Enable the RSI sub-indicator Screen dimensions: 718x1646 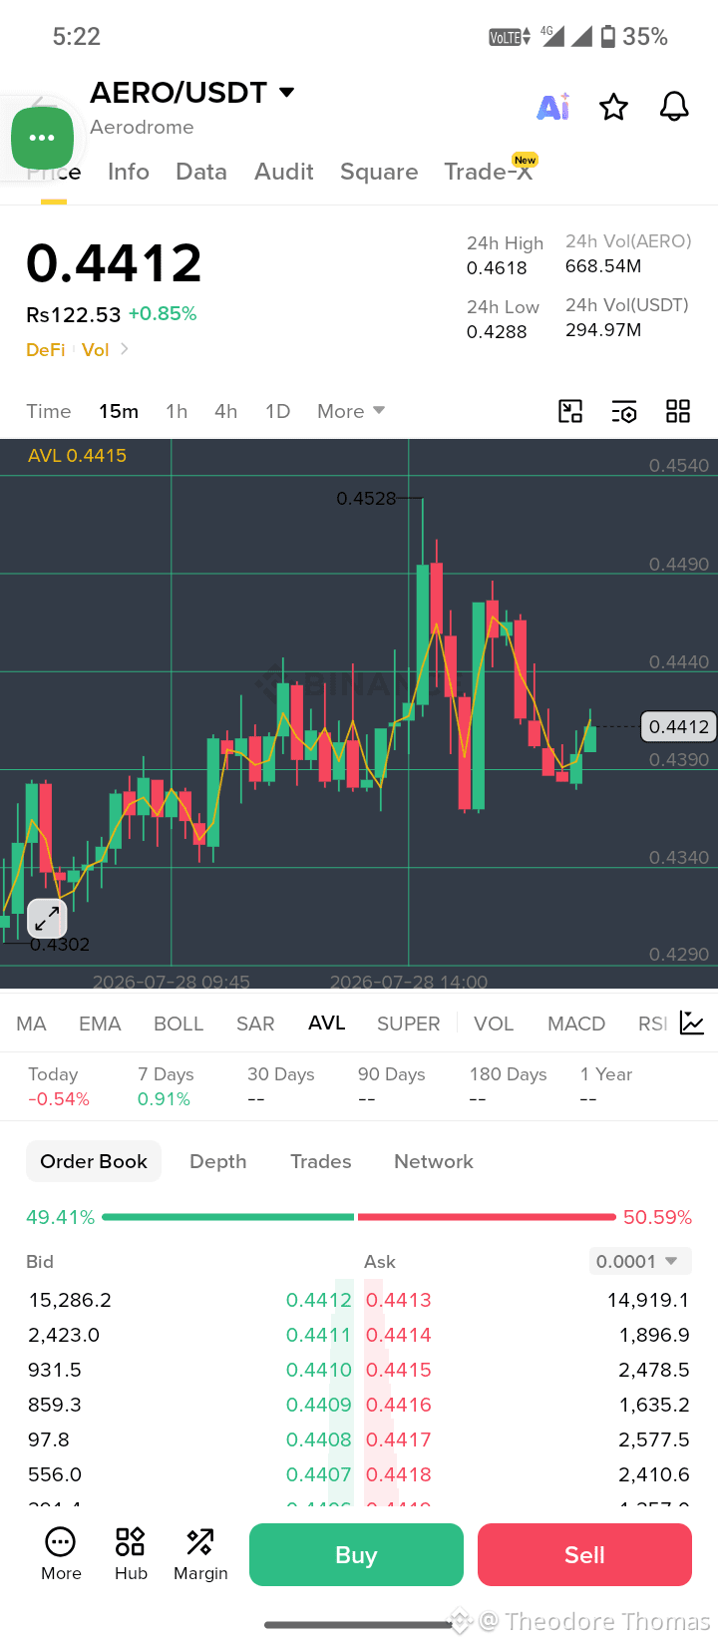click(x=652, y=1024)
